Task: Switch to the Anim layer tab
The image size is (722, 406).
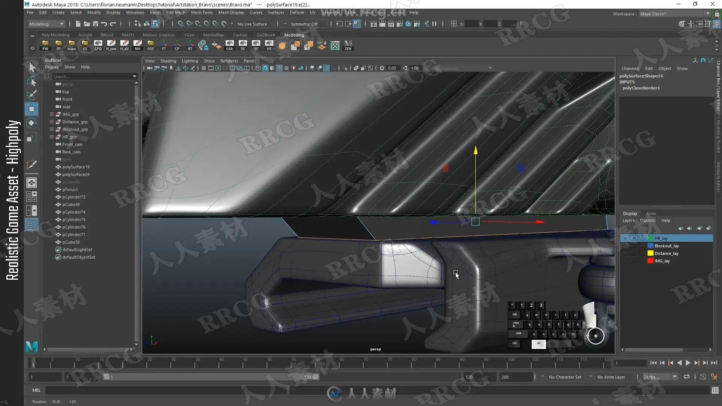Action: 651,214
